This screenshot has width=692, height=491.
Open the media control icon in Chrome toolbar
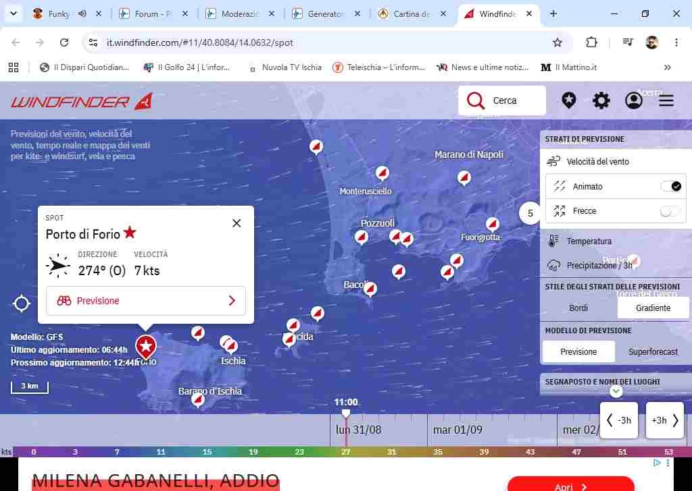[628, 42]
